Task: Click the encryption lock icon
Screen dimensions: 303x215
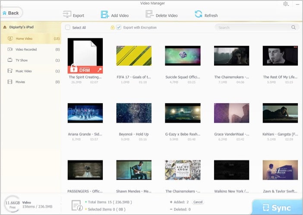Action: click(113, 28)
